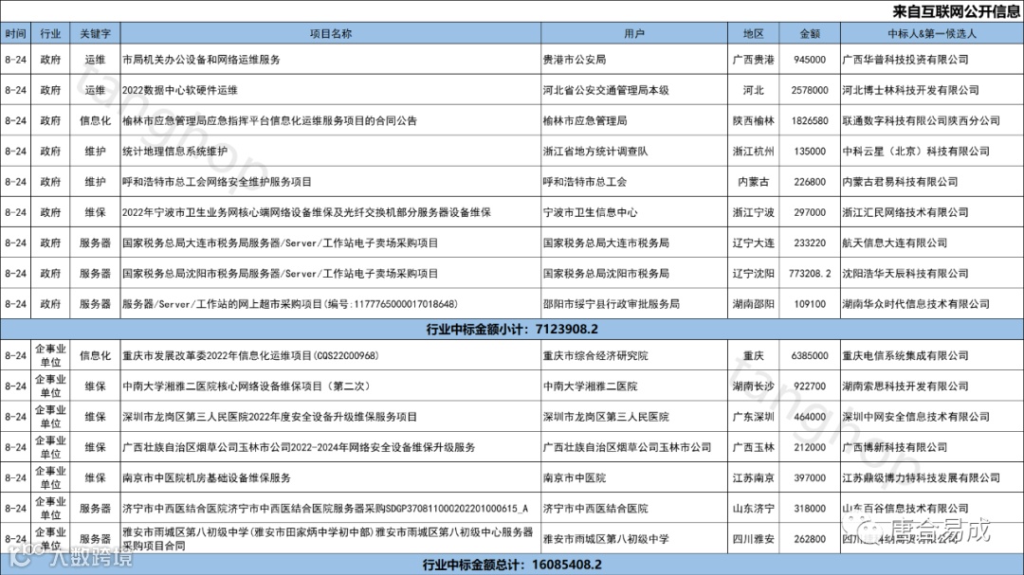Viewport: 1024px width, 575px height.
Task: Click the 沈阳浩华天辰科技有限公司 cell
Action: 932,274
